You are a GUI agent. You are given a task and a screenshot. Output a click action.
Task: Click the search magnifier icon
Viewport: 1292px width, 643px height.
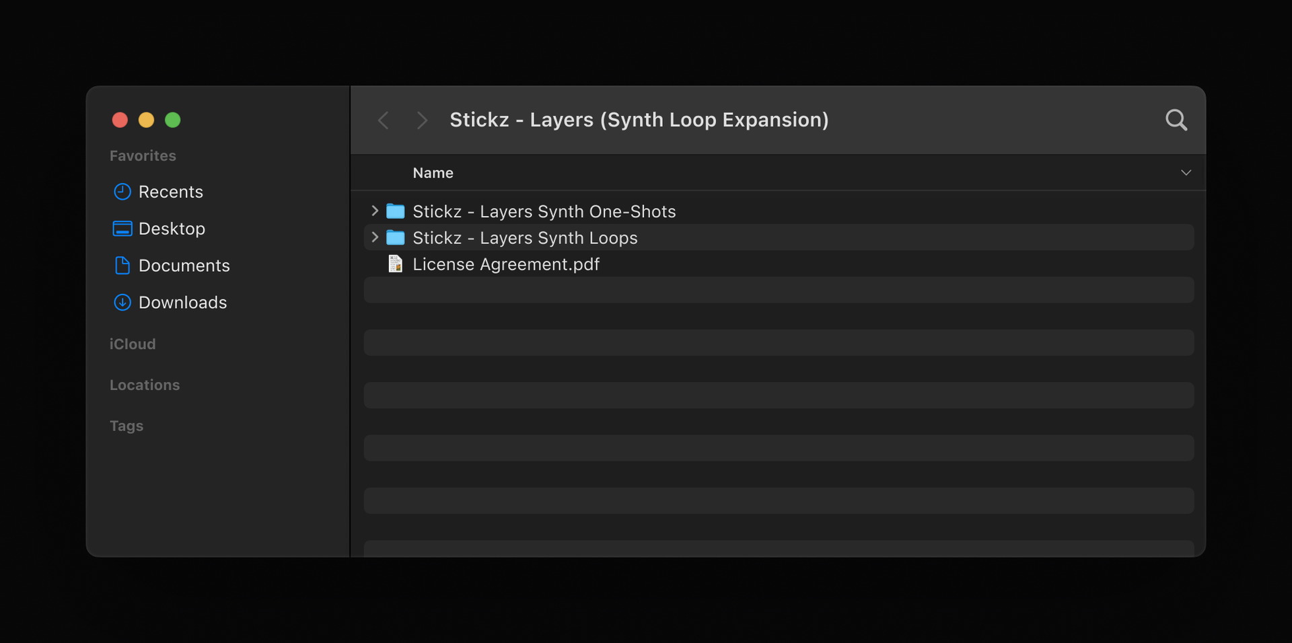1176,120
